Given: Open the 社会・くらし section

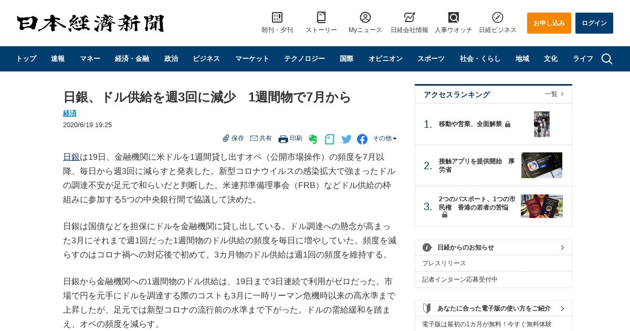Looking at the screenshot, I should coord(480,59).
